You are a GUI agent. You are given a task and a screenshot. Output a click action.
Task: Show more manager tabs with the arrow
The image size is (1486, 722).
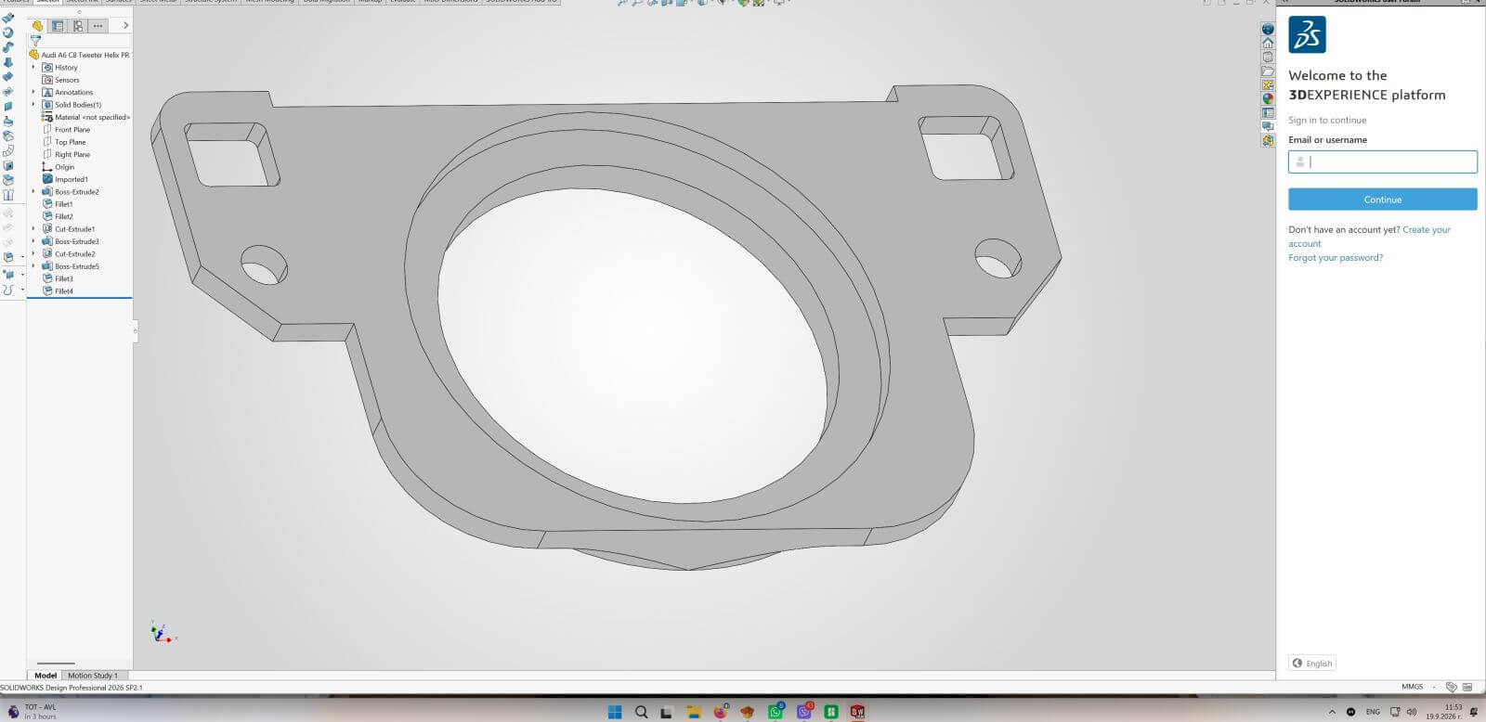click(x=126, y=26)
